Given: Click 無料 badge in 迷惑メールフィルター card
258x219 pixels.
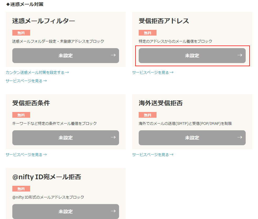Looking at the screenshot, I should 21,33.
